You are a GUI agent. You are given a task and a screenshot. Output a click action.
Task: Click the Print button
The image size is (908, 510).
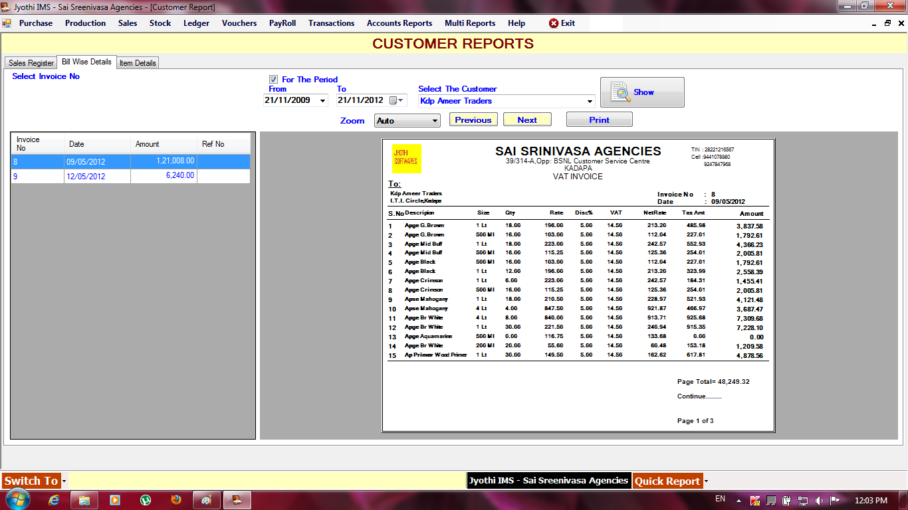click(599, 120)
